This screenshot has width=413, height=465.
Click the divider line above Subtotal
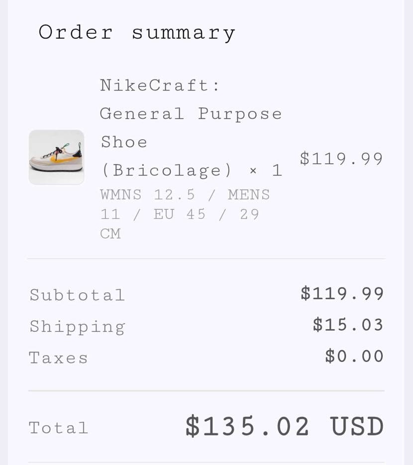tap(206, 259)
